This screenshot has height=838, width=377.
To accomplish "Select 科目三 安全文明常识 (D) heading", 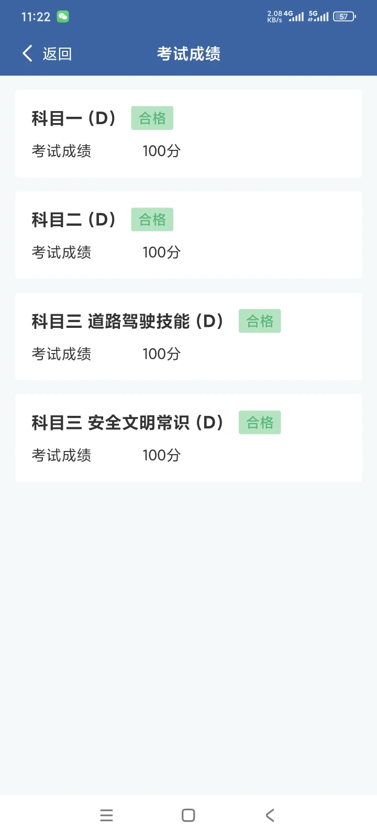I will click(127, 423).
